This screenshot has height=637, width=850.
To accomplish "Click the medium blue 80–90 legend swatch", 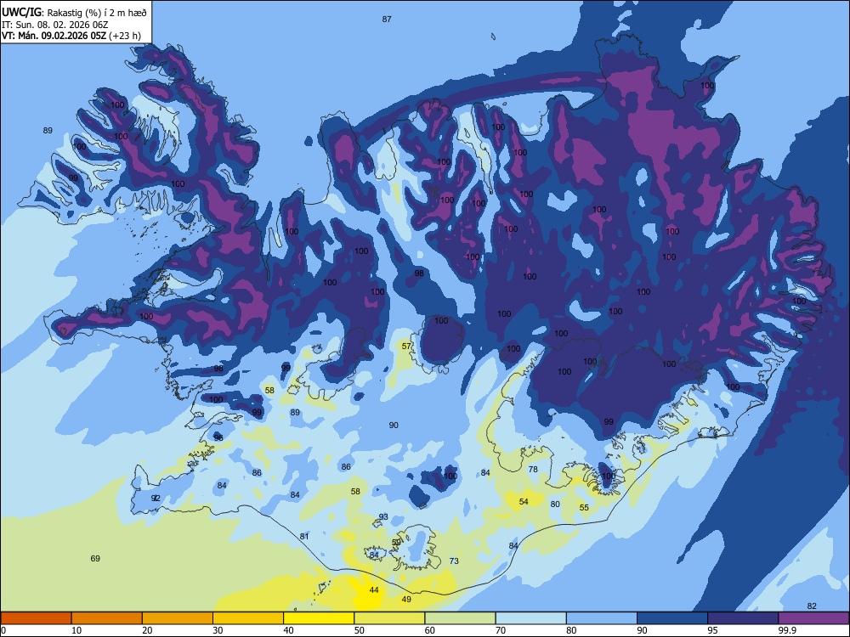I will 601,618.
